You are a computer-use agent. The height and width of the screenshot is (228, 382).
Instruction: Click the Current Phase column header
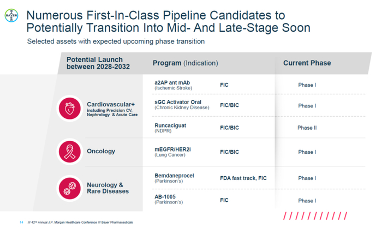(307, 63)
